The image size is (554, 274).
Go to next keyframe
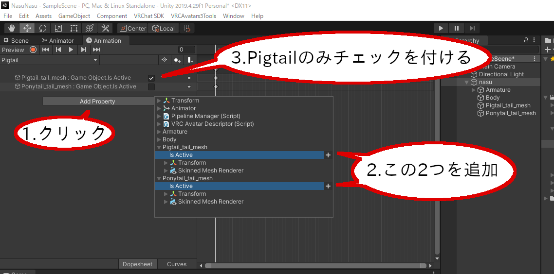pos(83,50)
